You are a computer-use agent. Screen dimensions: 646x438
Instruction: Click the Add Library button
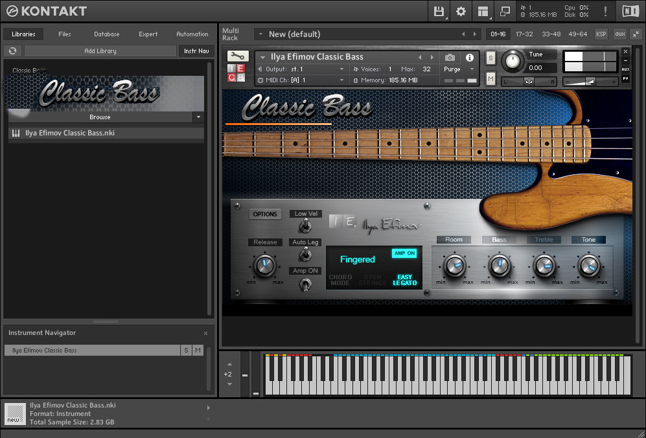tap(100, 51)
